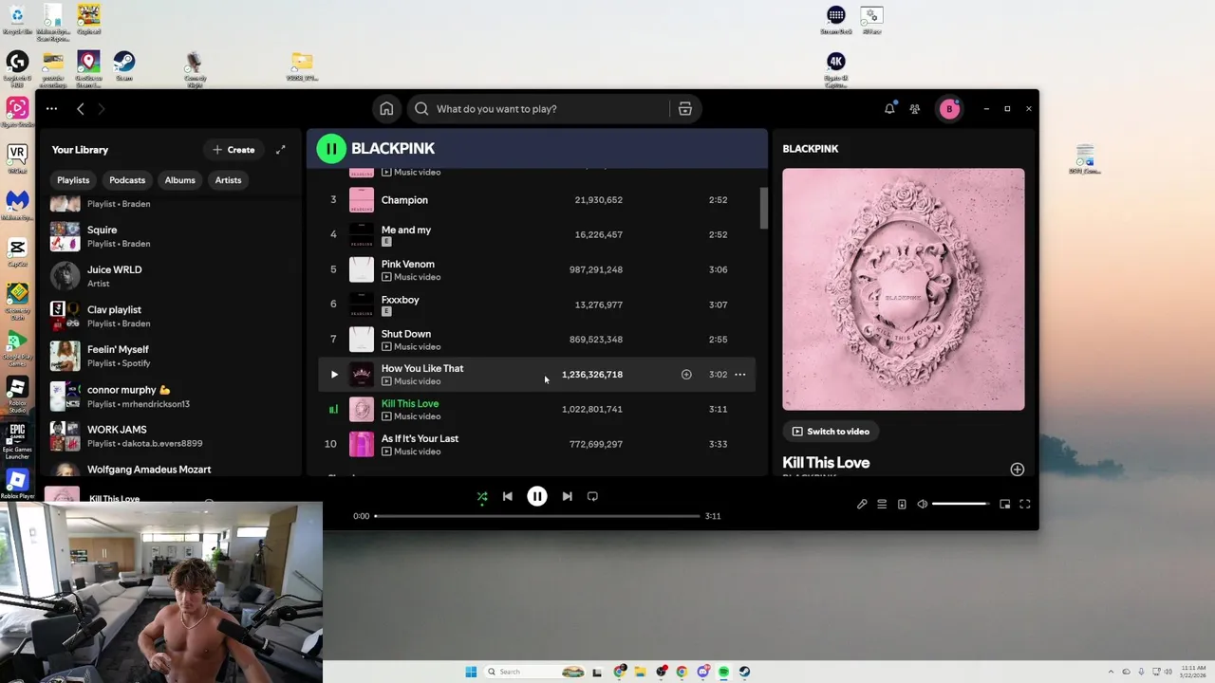The height and width of the screenshot is (683, 1215).
Task: Skip to the previous track
Action: (508, 496)
